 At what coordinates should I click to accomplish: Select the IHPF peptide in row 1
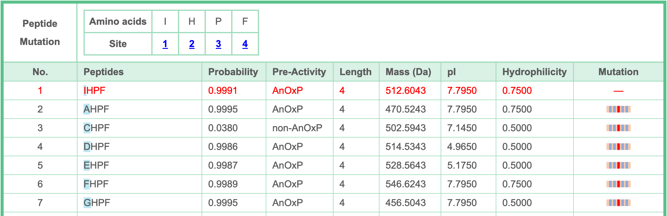[94, 91]
